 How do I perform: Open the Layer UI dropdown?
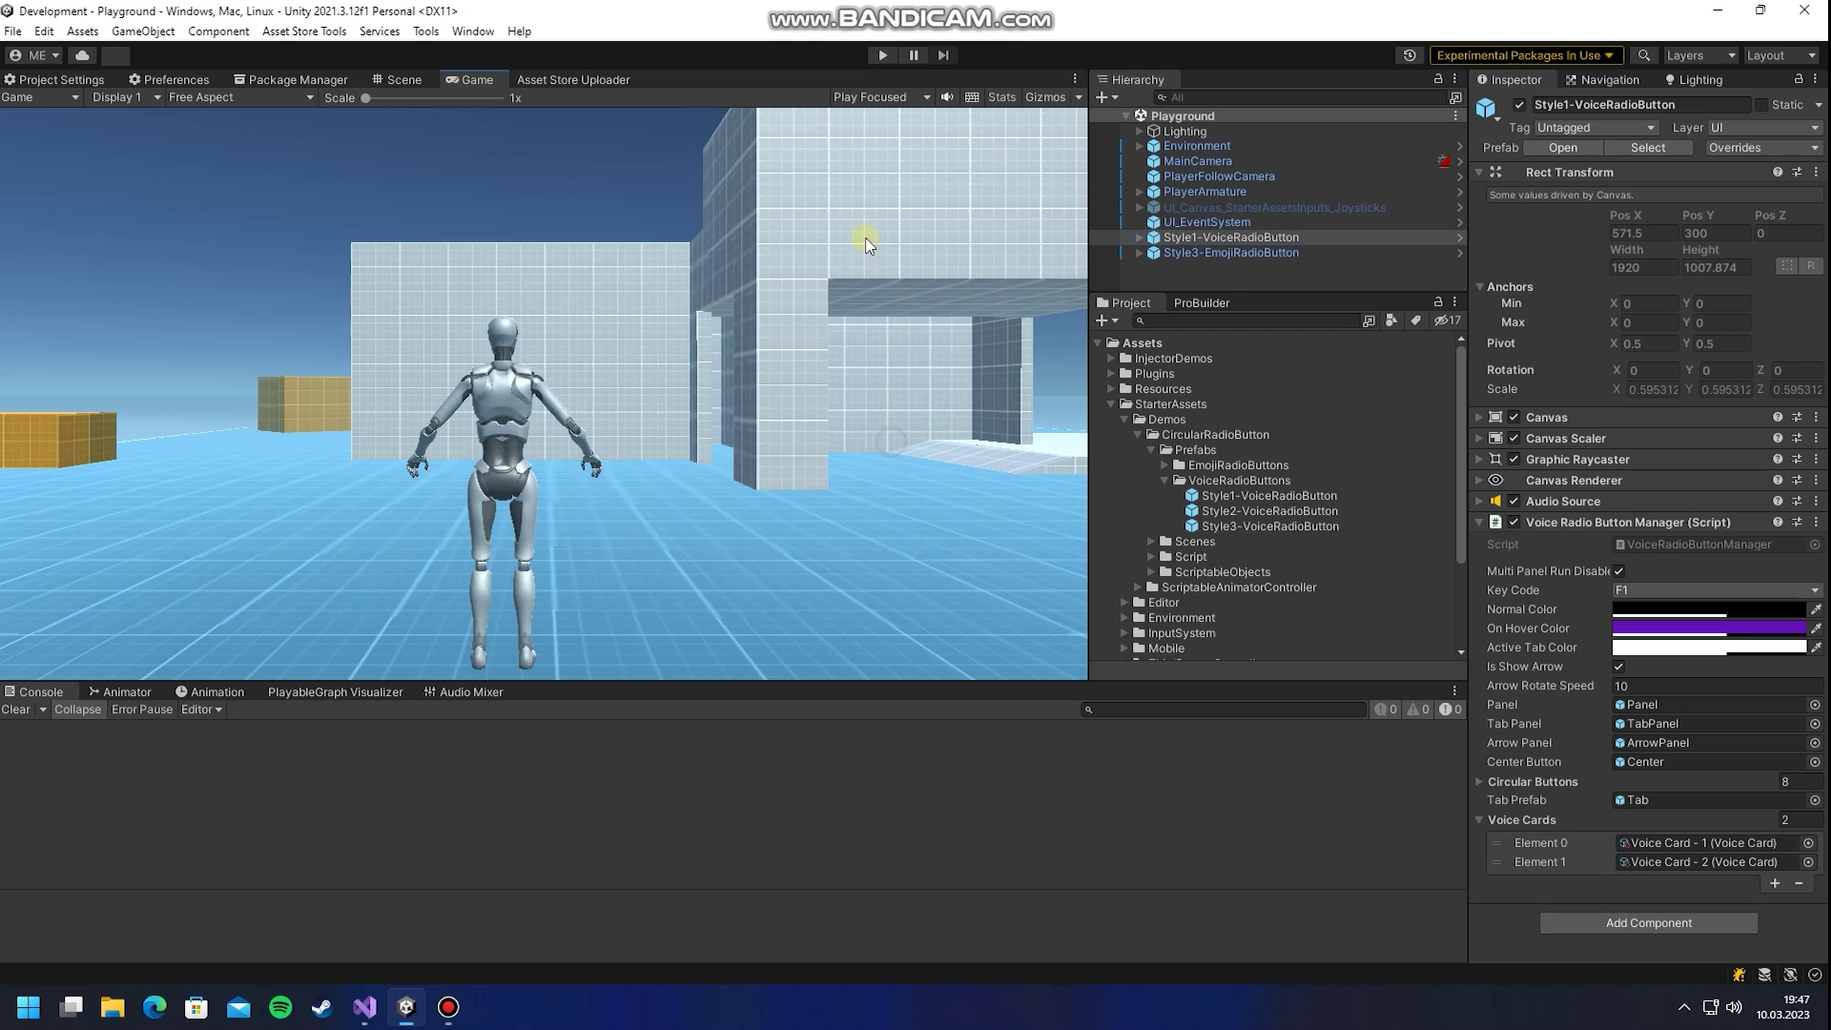tap(1764, 128)
